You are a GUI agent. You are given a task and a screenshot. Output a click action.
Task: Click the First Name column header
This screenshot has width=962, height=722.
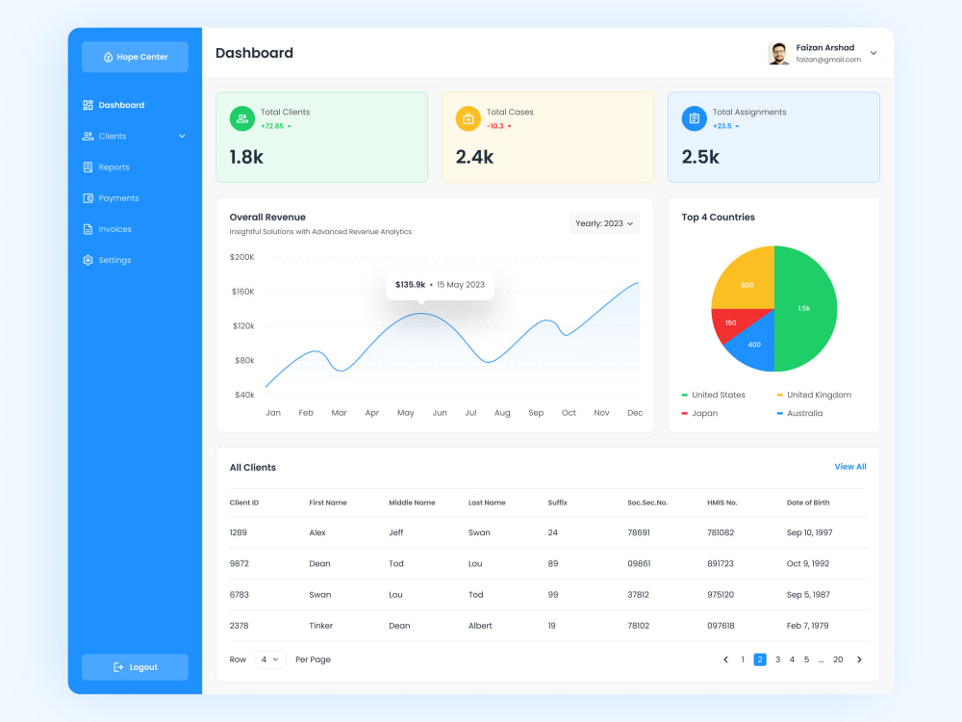[328, 503]
